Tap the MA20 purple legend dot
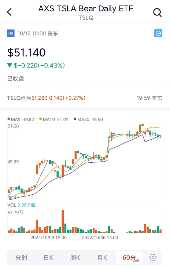 [75, 119]
